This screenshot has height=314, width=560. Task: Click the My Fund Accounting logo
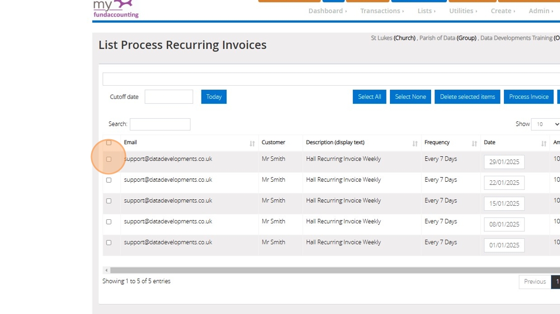pos(115,9)
